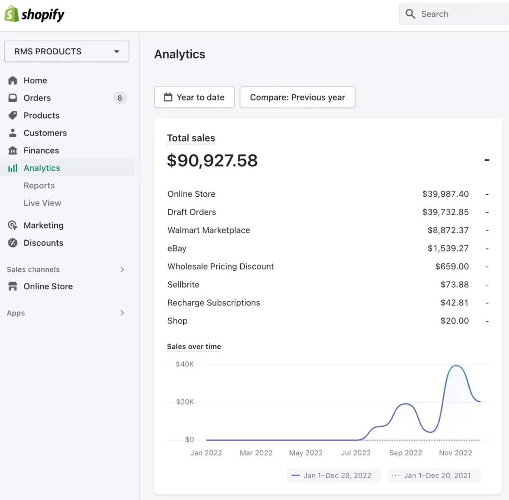Image resolution: width=509 pixels, height=500 pixels.
Task: Click the search magnifier icon
Action: (x=410, y=14)
